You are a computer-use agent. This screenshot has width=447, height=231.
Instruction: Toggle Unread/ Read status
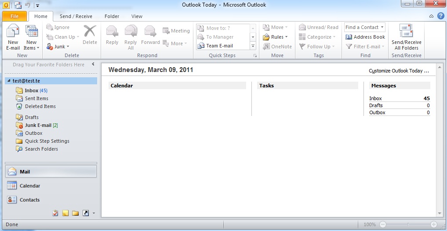click(x=318, y=27)
